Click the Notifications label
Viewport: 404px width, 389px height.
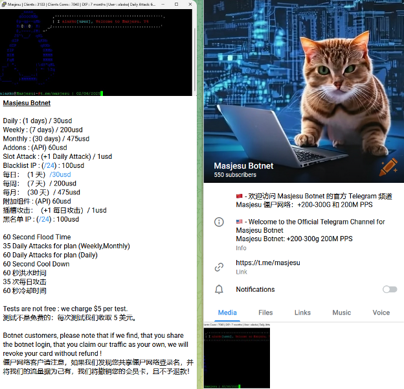click(x=255, y=289)
